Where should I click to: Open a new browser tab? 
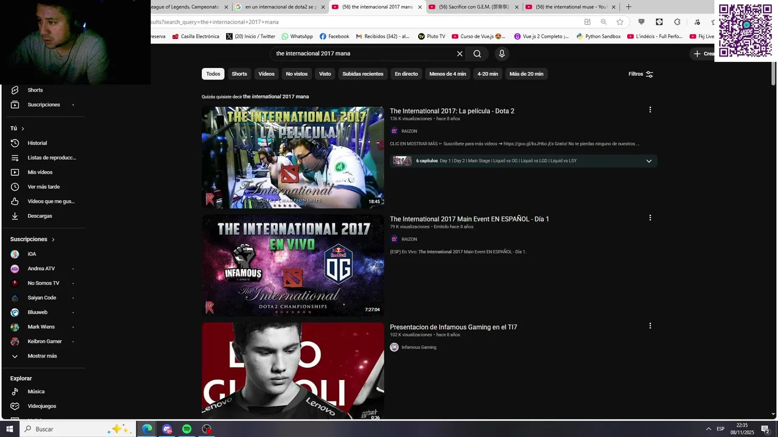628,7
